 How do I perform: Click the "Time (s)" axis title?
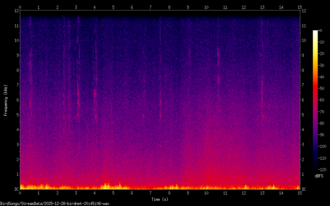(x=159, y=199)
